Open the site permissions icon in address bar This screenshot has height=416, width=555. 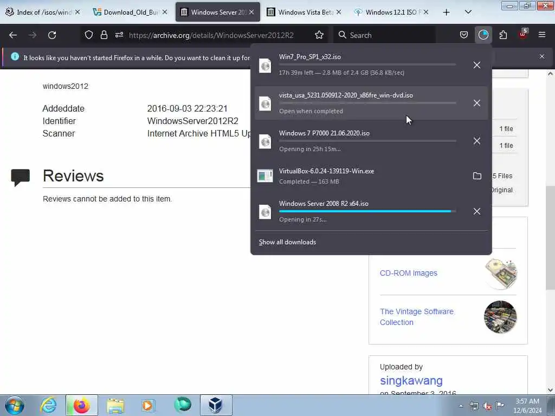pyautogui.click(x=119, y=35)
